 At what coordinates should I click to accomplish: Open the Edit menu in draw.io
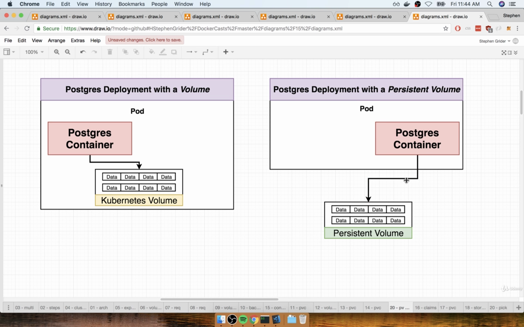22,40
